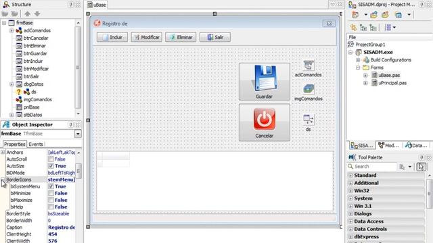Viewport: 433px width, 243px height.
Task: Click the Tool Palette Search field
Action: click(372, 167)
